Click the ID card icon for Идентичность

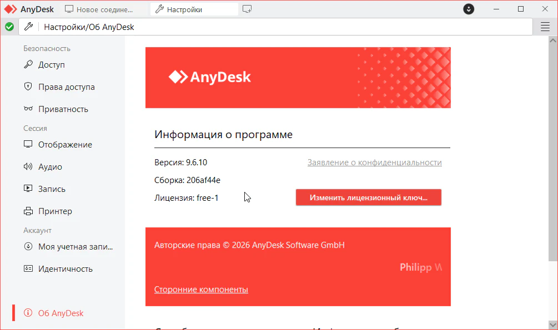point(28,269)
